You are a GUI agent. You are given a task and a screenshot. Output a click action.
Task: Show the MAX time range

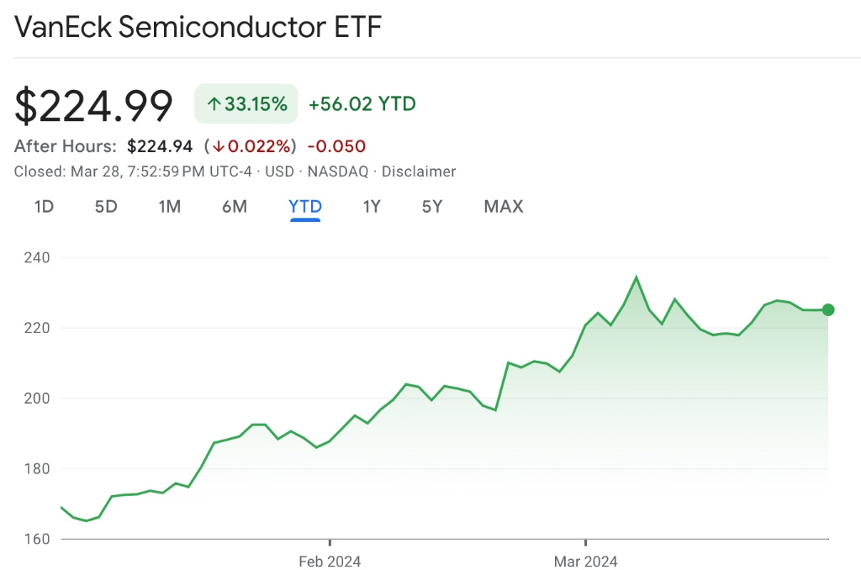[x=504, y=206]
